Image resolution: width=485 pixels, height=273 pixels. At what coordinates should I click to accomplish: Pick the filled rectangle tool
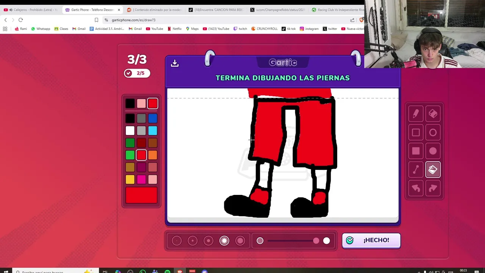416,151
